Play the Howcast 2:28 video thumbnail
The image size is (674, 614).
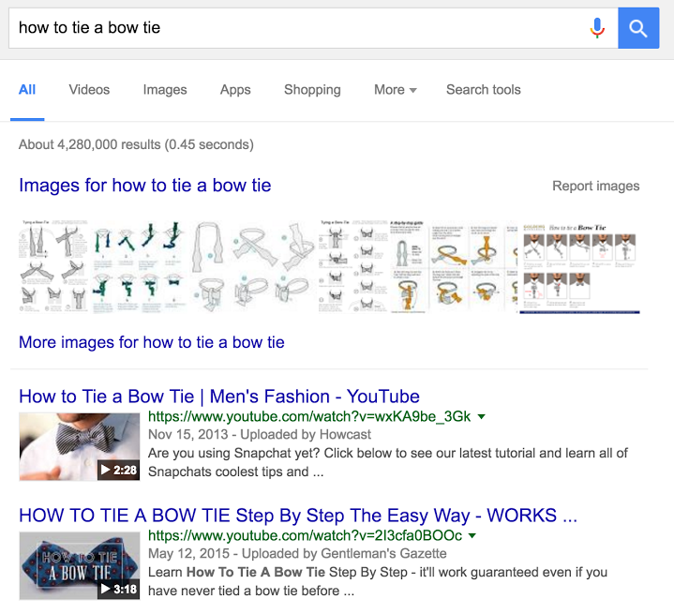click(x=80, y=446)
